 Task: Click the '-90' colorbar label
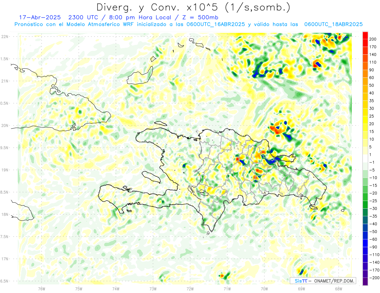pyautogui.click(x=374, y=247)
